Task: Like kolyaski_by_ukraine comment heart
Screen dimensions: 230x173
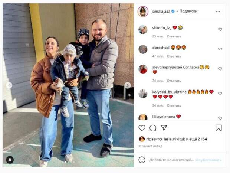Action: pos(220,94)
